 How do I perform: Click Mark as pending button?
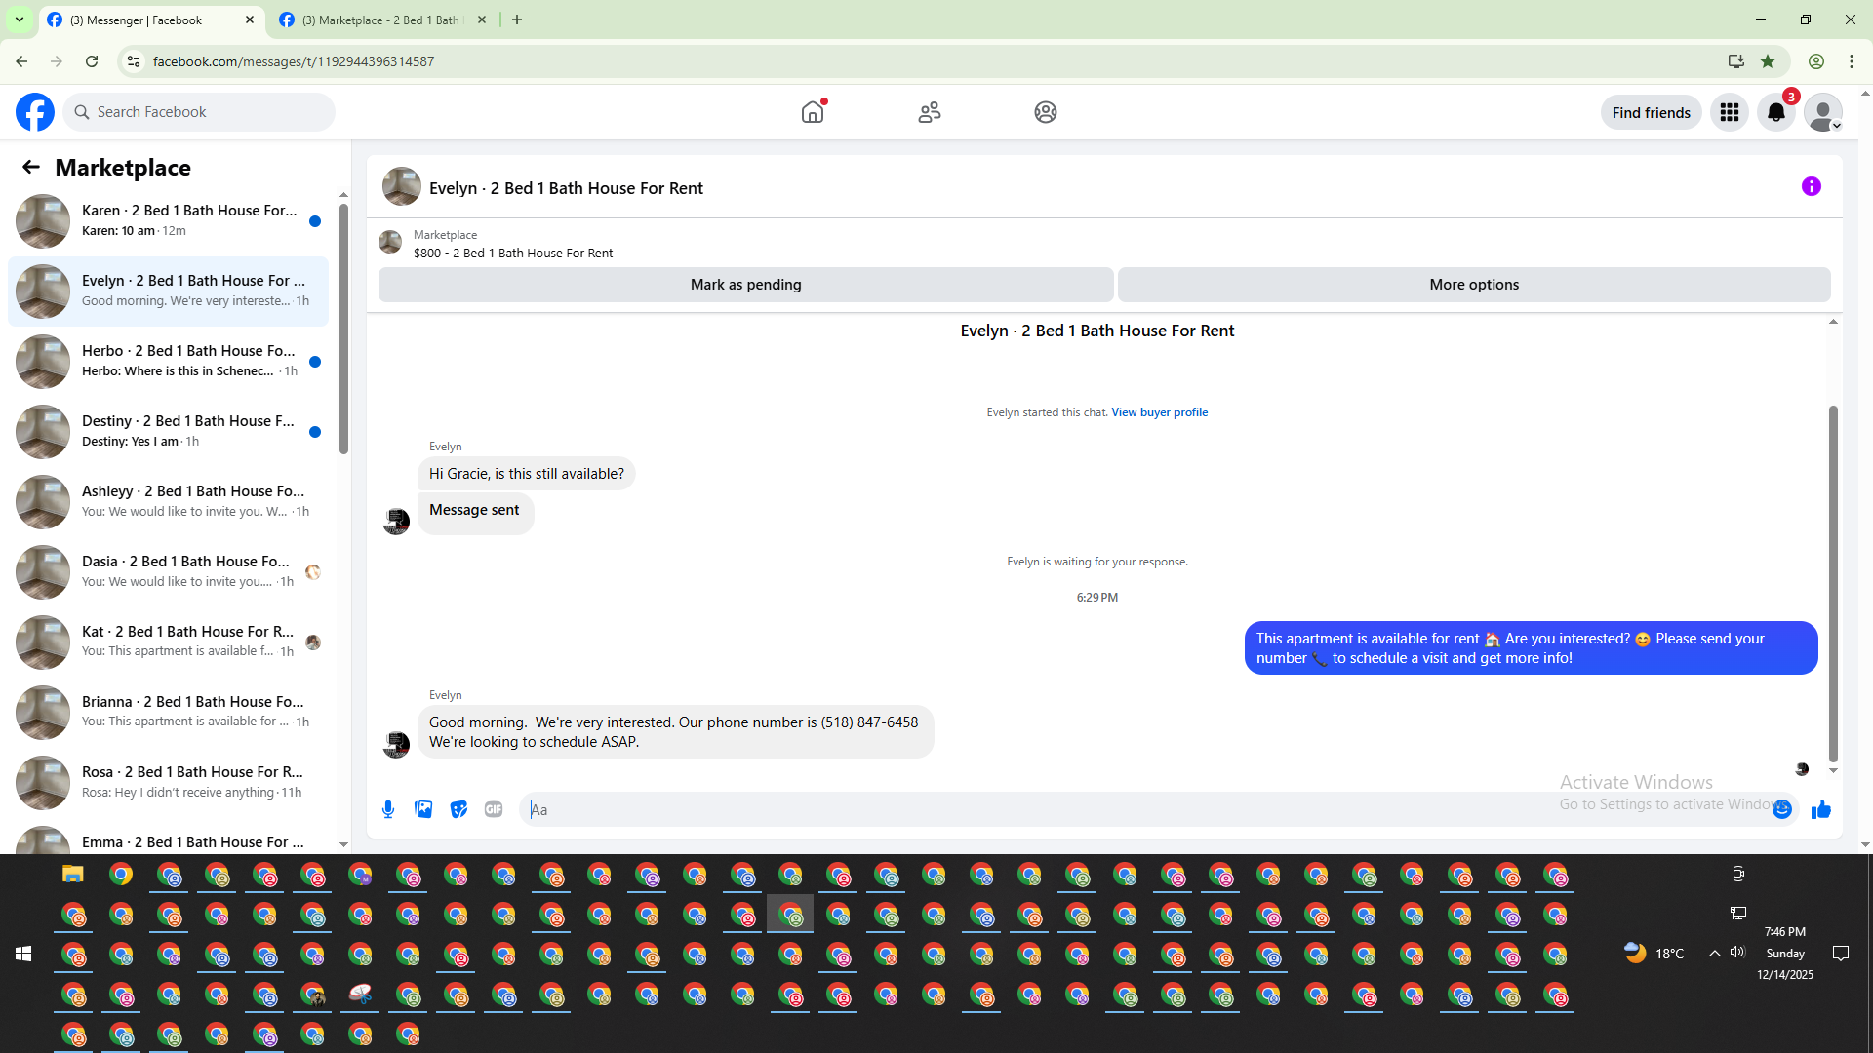tap(745, 285)
